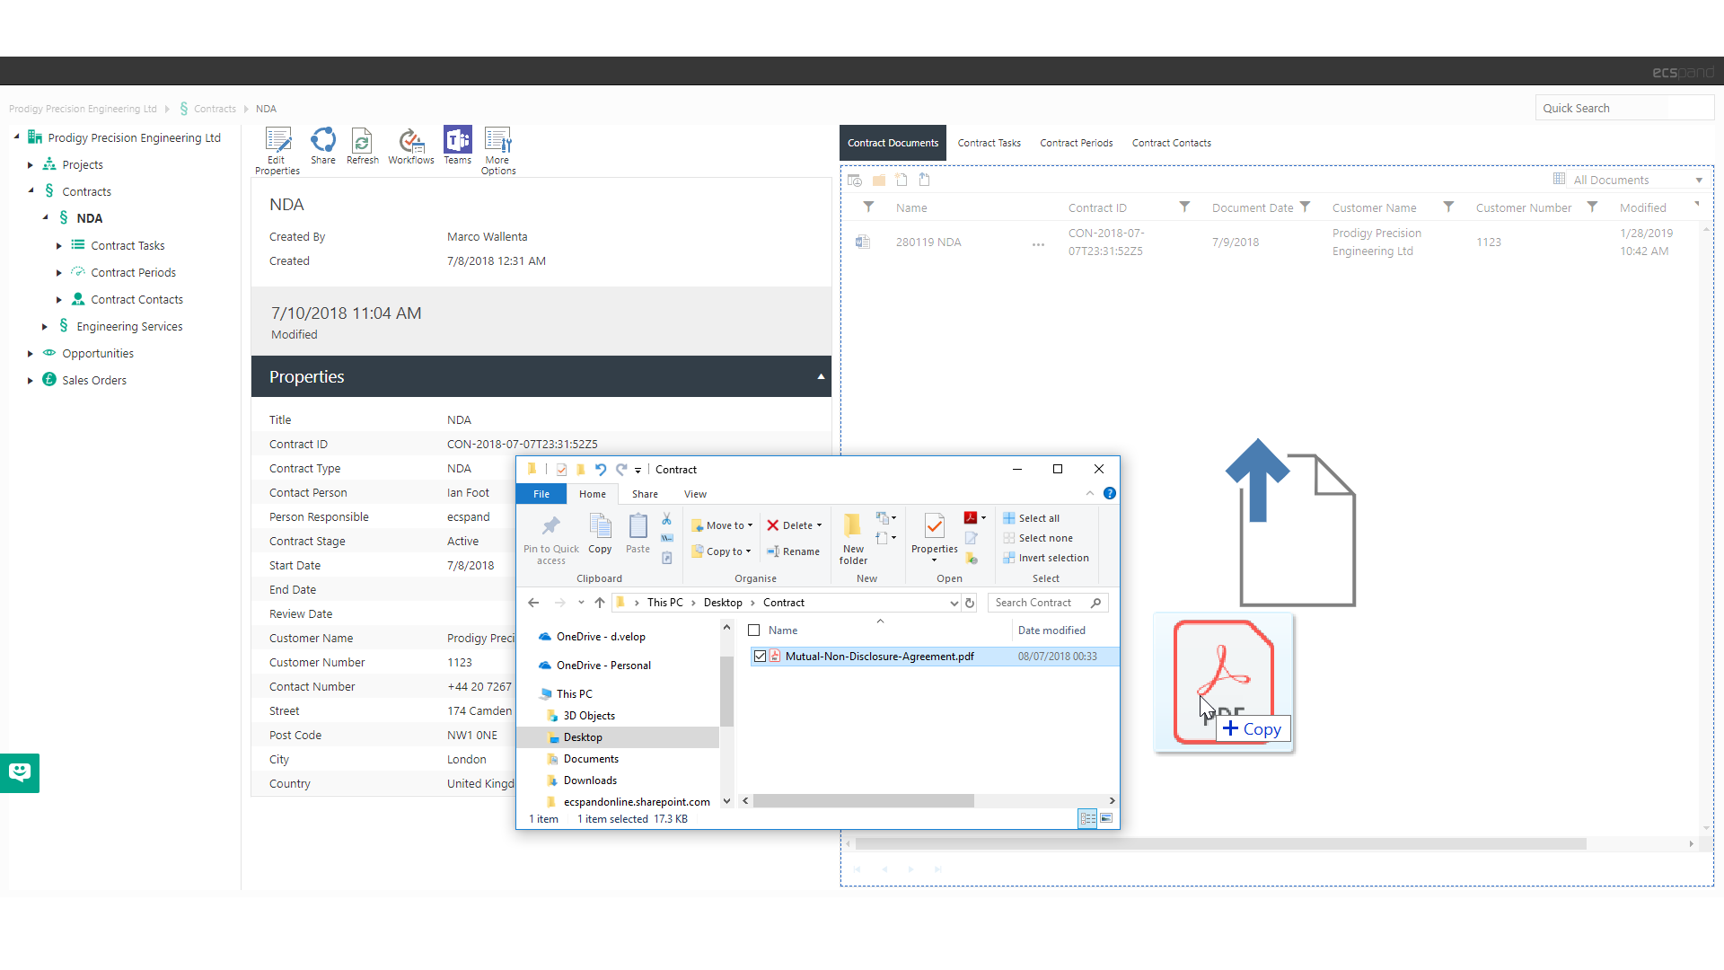The image size is (1724, 970).
Task: Open the ellipsis menu for 280119 NDA
Action: coord(1038,244)
